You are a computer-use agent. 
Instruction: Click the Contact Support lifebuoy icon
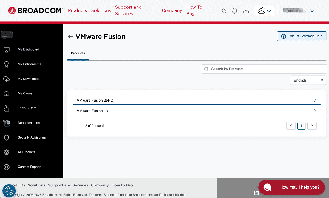pos(7,167)
